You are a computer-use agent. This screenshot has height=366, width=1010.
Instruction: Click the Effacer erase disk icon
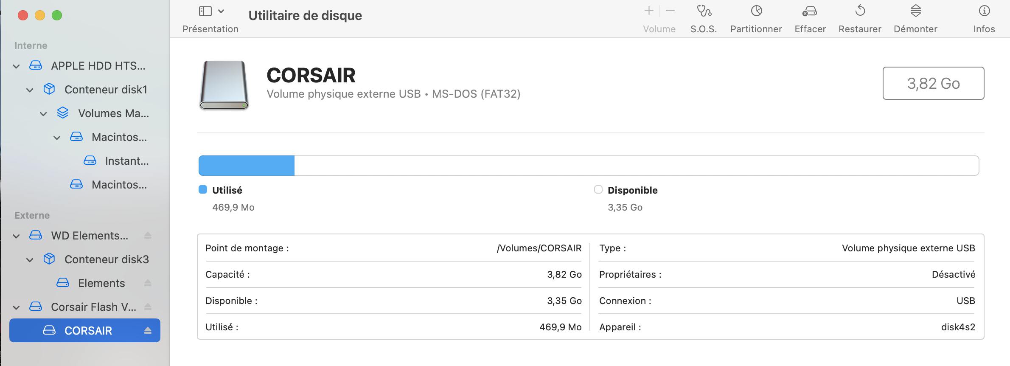(x=810, y=11)
